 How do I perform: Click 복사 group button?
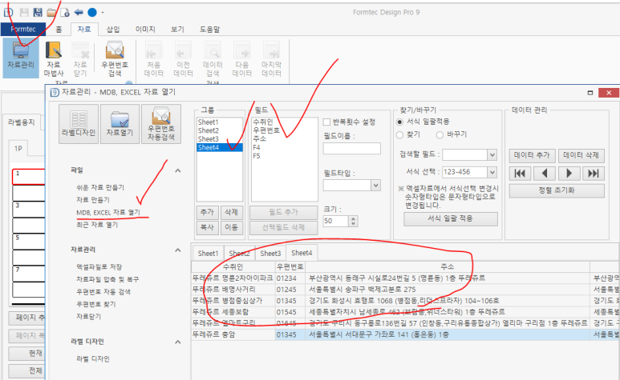[x=207, y=227]
